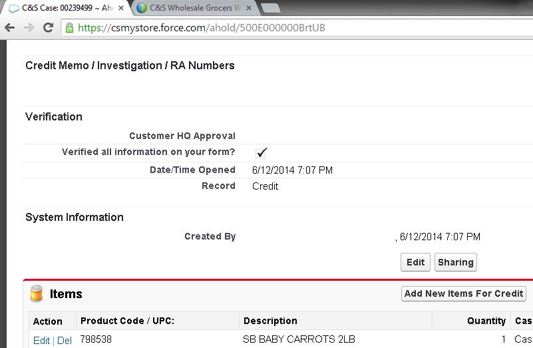The width and height of the screenshot is (533, 348).
Task: Click the C&S Case tab favicon
Action: 13,8
